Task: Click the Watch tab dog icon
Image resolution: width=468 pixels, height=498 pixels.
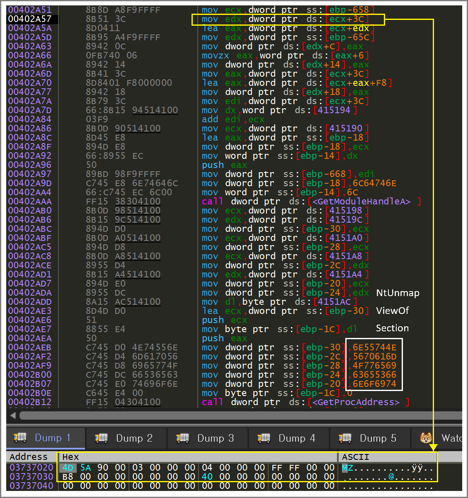Action: [x=426, y=438]
